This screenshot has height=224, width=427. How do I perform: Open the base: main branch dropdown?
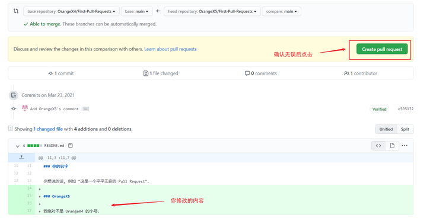tap(137, 11)
